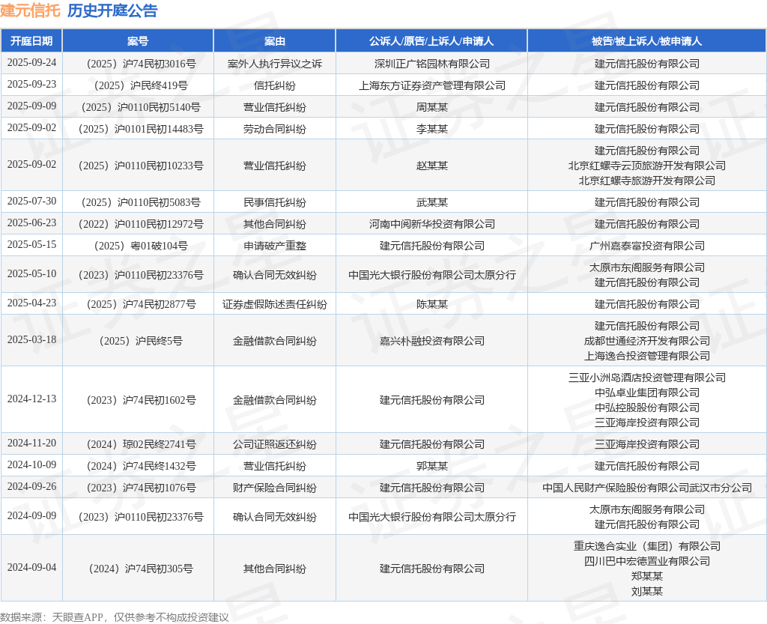Screen dimensions: 767x624
Task: Click the 数据来源 天眼查APP footer note
Action: (x=115, y=617)
